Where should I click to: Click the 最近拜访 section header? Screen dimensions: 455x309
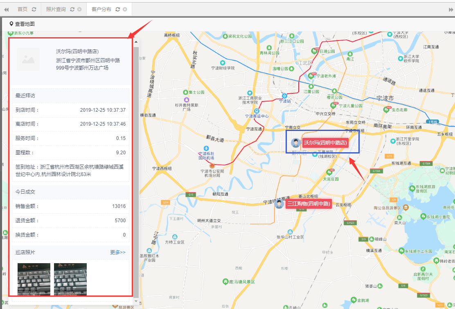70,95
